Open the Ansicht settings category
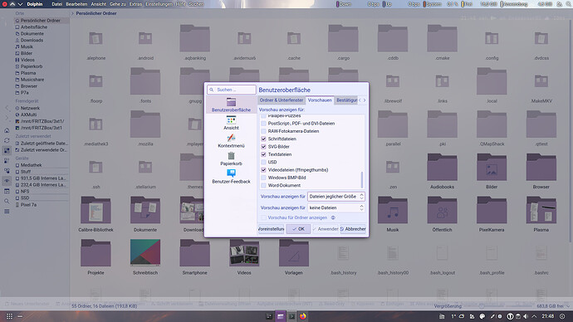Screen dimensions: 573x322 tap(231, 123)
